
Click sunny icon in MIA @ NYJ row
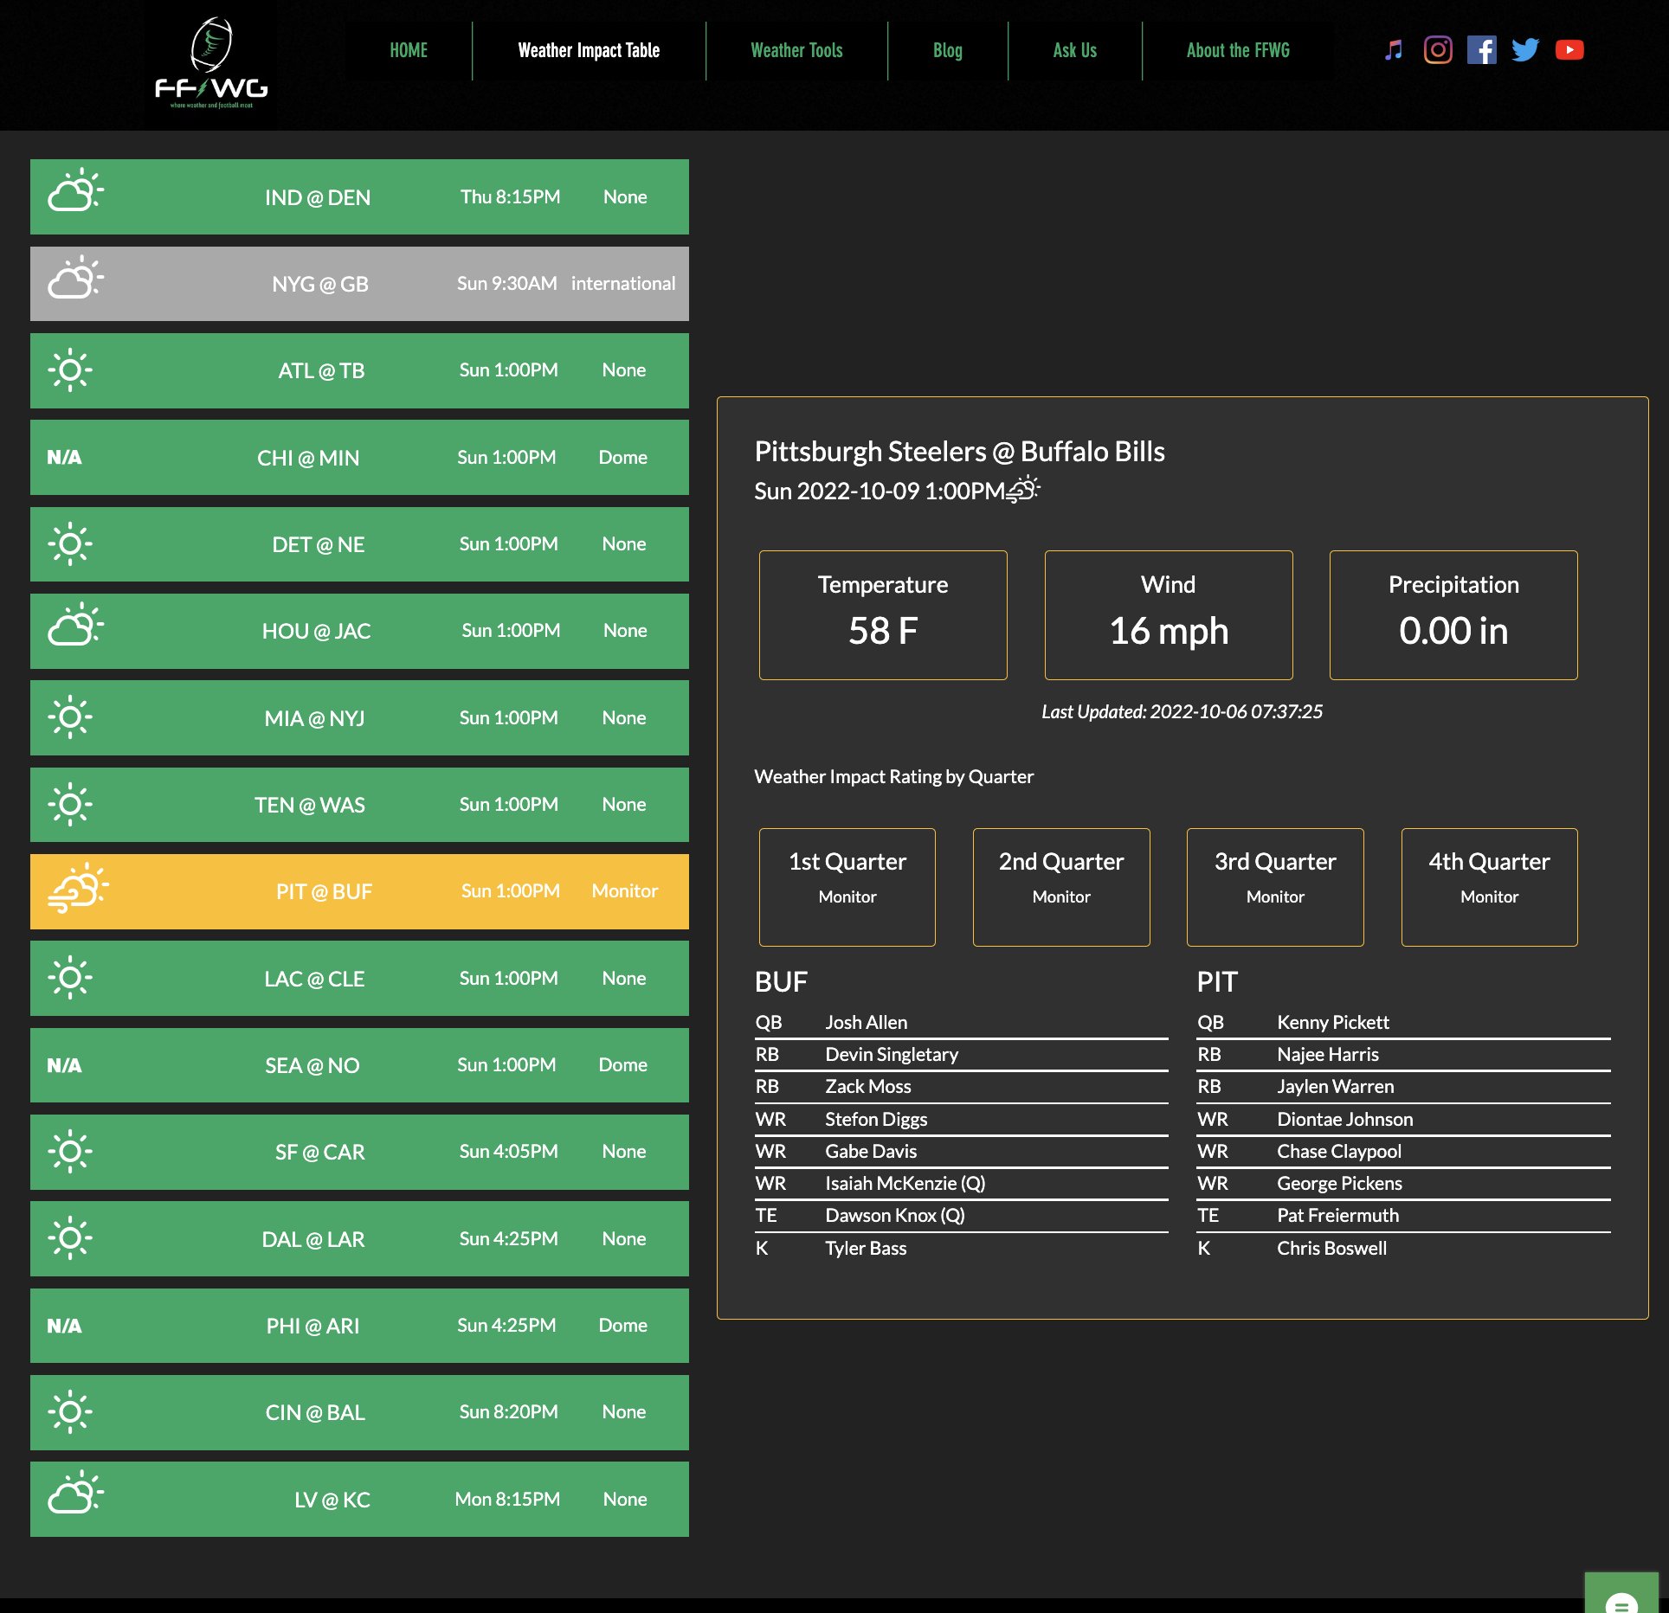tap(70, 717)
